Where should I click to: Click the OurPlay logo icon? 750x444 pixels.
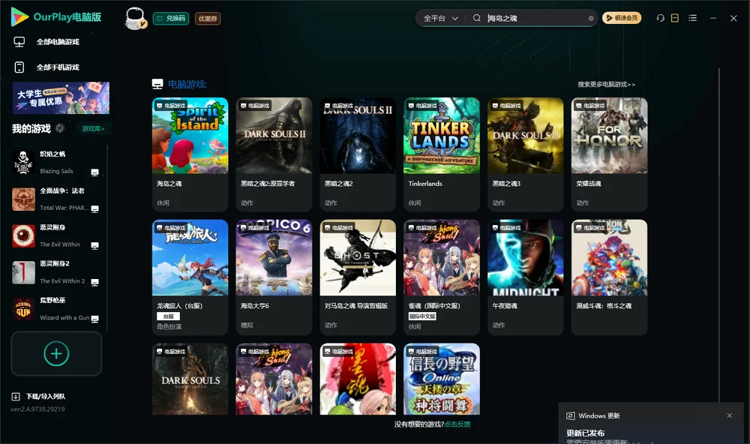pyautogui.click(x=19, y=16)
